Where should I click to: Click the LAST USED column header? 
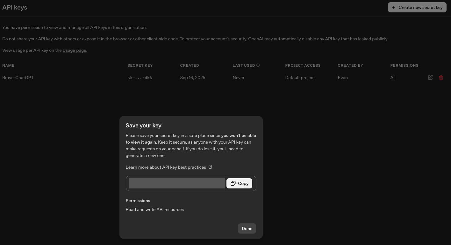(x=244, y=65)
